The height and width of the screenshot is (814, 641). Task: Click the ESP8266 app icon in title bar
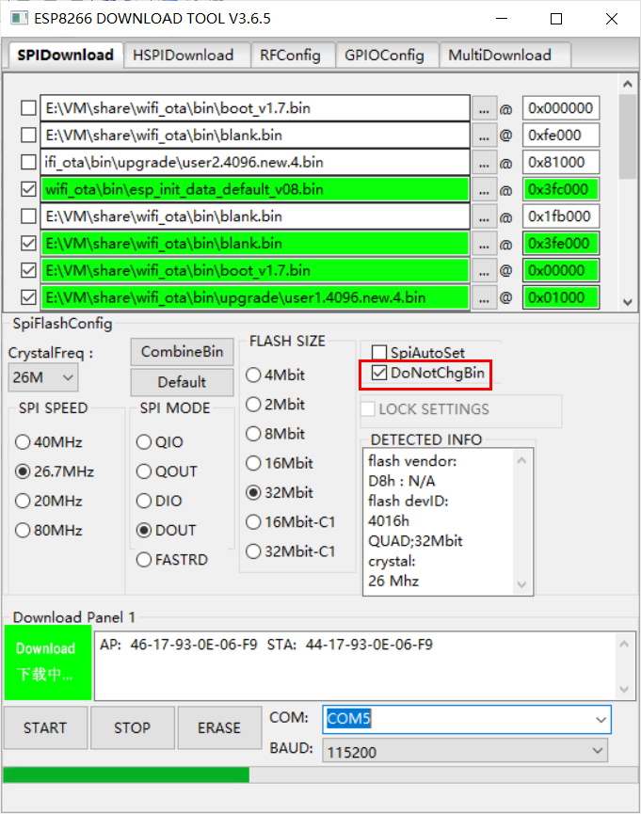tap(19, 18)
